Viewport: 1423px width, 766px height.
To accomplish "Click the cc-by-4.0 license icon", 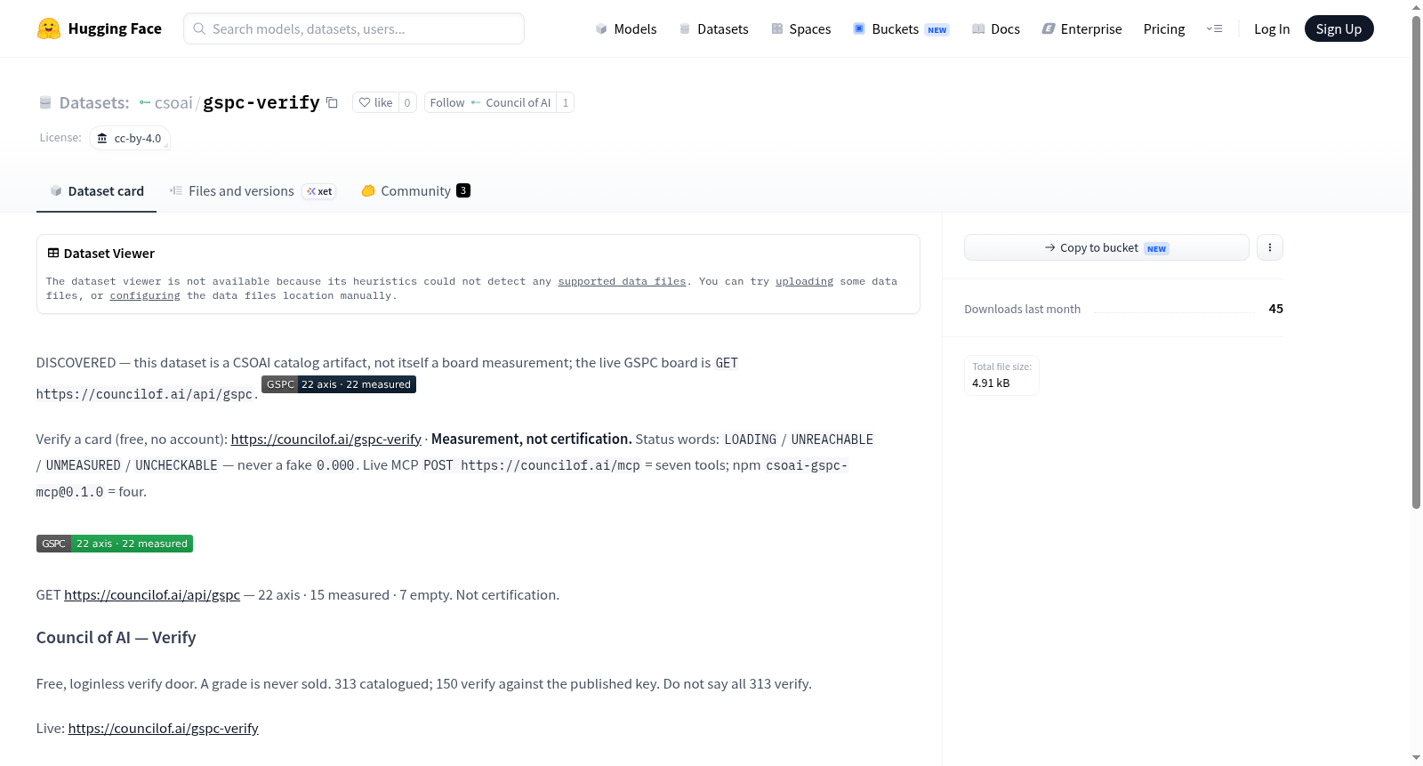I will point(102,138).
